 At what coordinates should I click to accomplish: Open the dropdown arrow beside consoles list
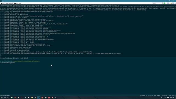[x=169, y=3]
